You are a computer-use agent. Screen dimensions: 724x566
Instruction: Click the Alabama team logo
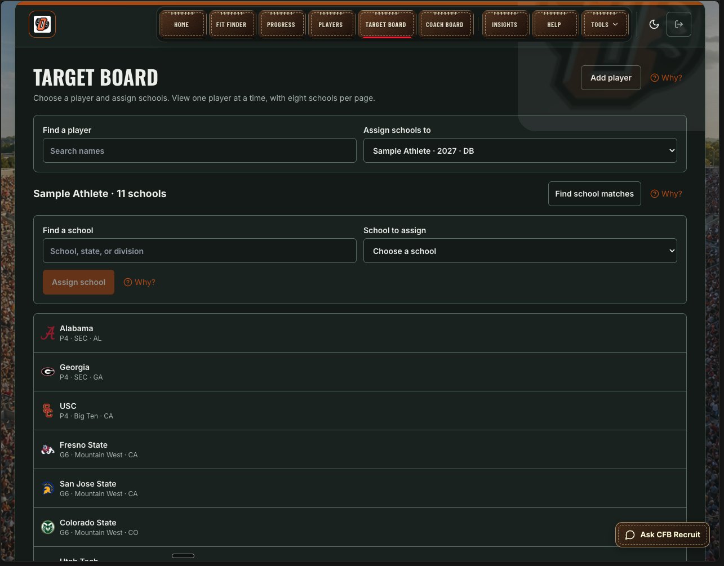(48, 333)
